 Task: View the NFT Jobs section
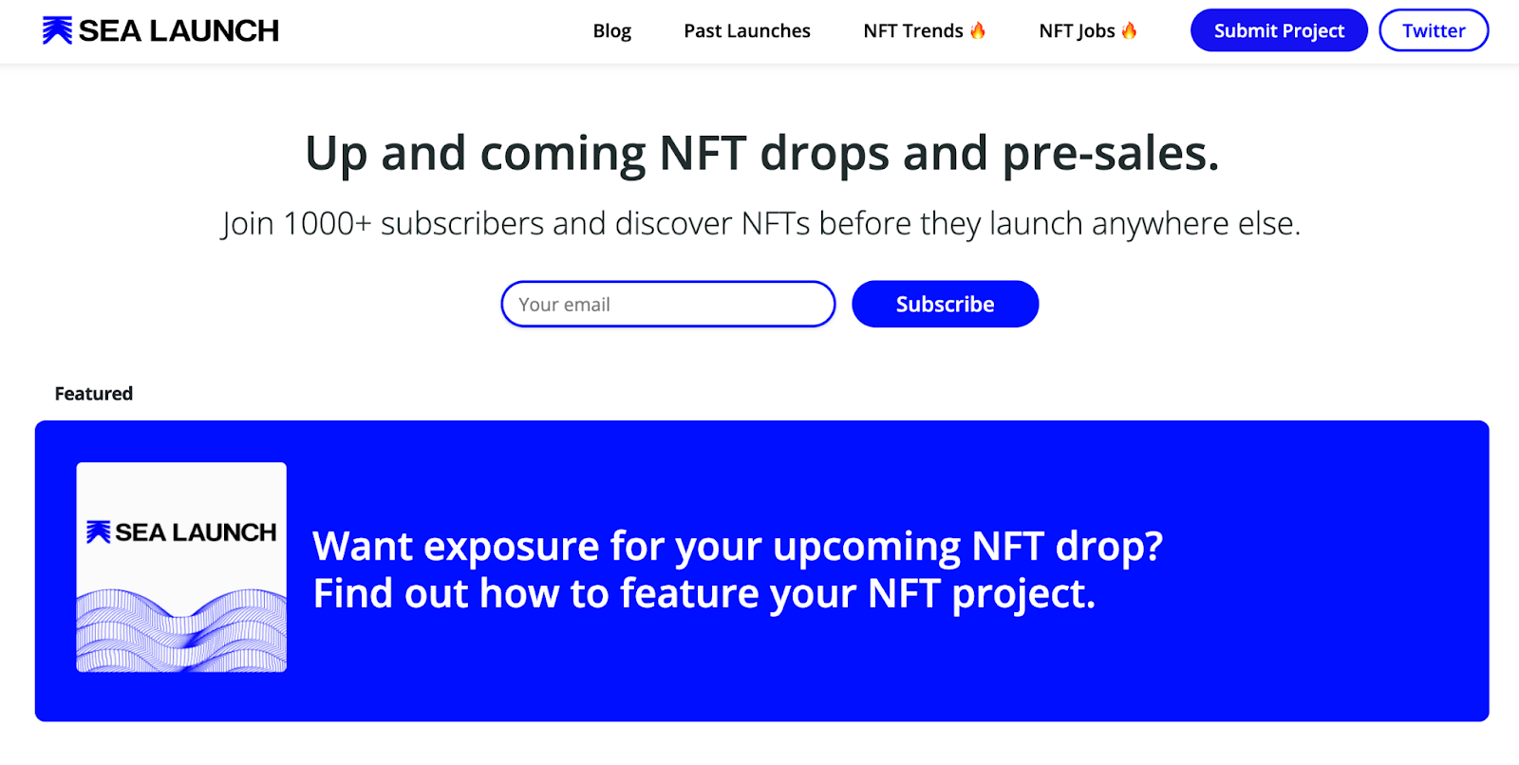[x=1077, y=30]
